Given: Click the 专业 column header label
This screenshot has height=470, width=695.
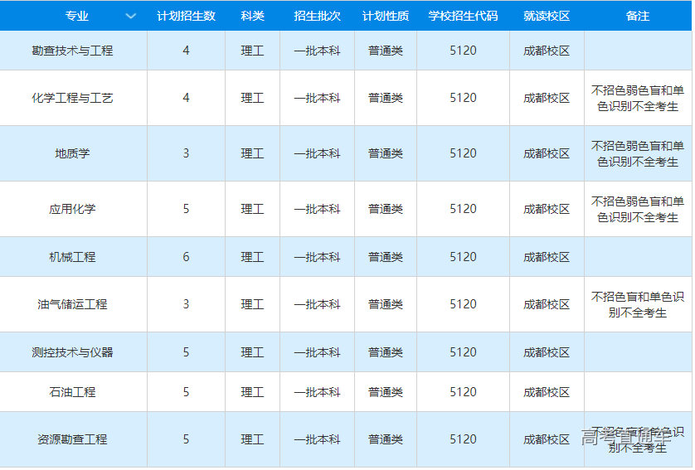Looking at the screenshot, I should click(x=77, y=16).
